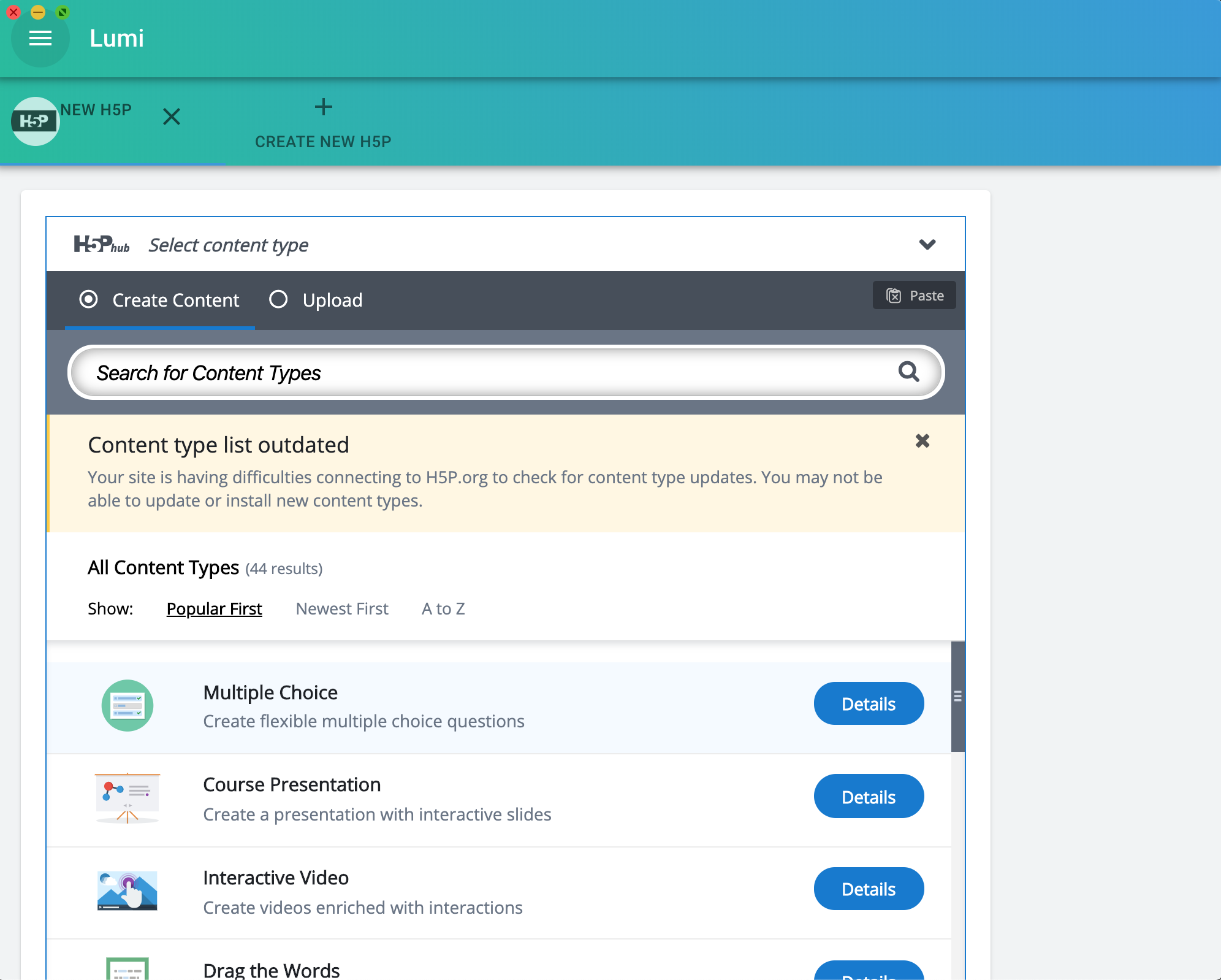Click the Multiple Choice content type icon

click(x=127, y=705)
